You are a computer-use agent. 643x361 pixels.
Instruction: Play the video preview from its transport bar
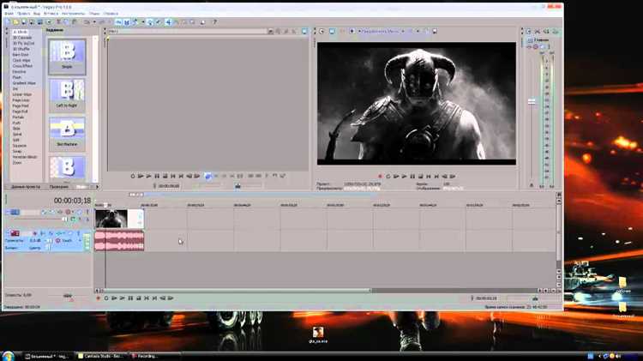coord(404,177)
